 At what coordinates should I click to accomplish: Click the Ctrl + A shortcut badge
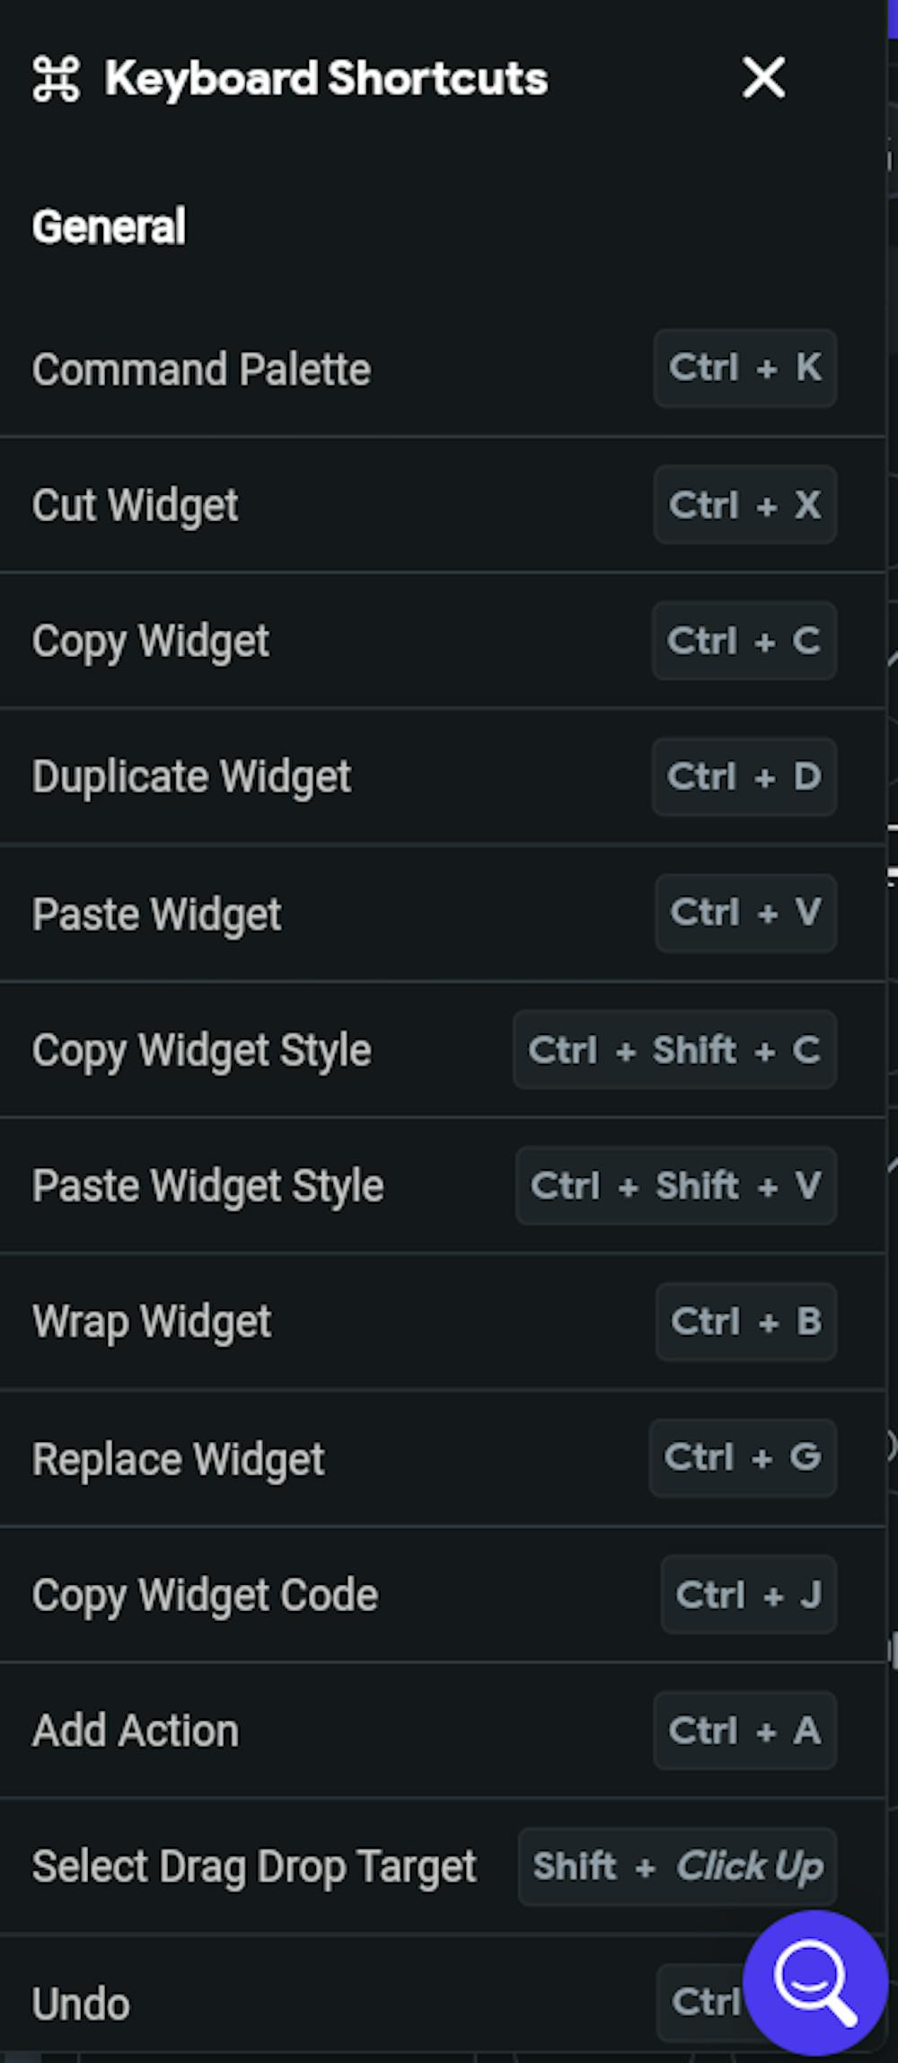(744, 1731)
